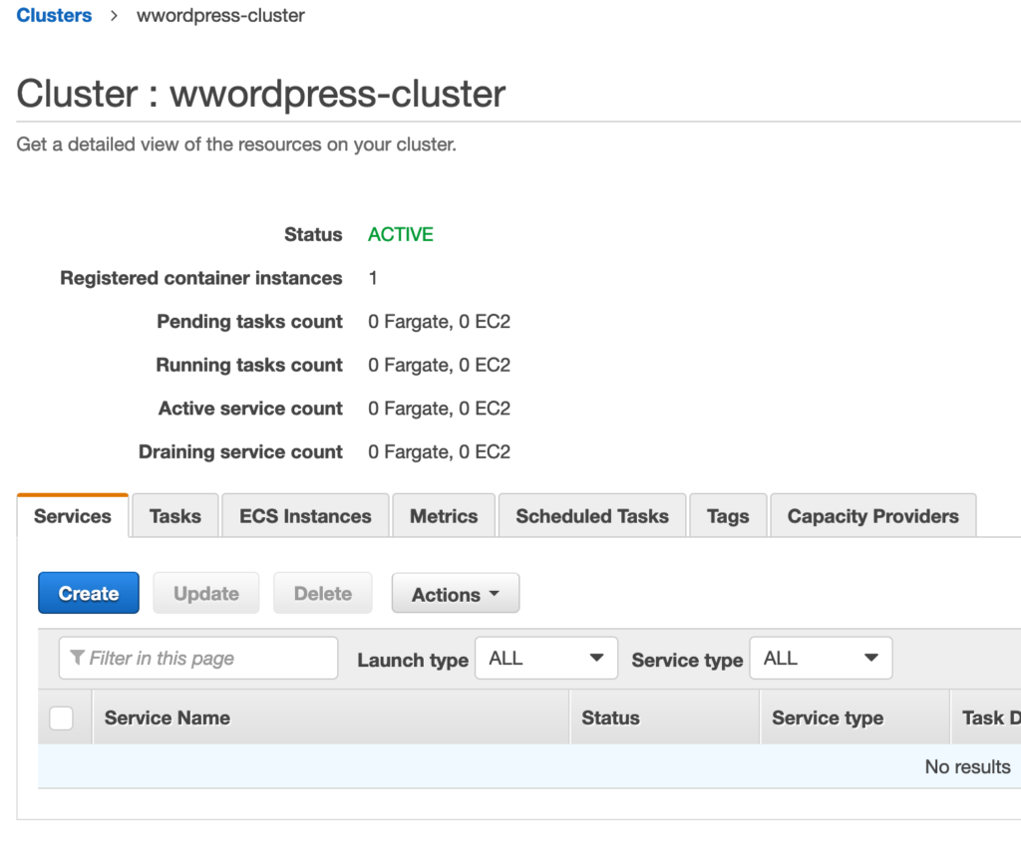1021x846 pixels.
Task: Click the Update button
Action: (205, 593)
